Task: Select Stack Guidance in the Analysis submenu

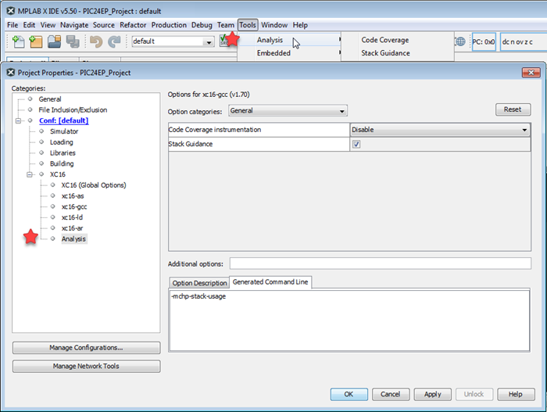Action: [384, 53]
